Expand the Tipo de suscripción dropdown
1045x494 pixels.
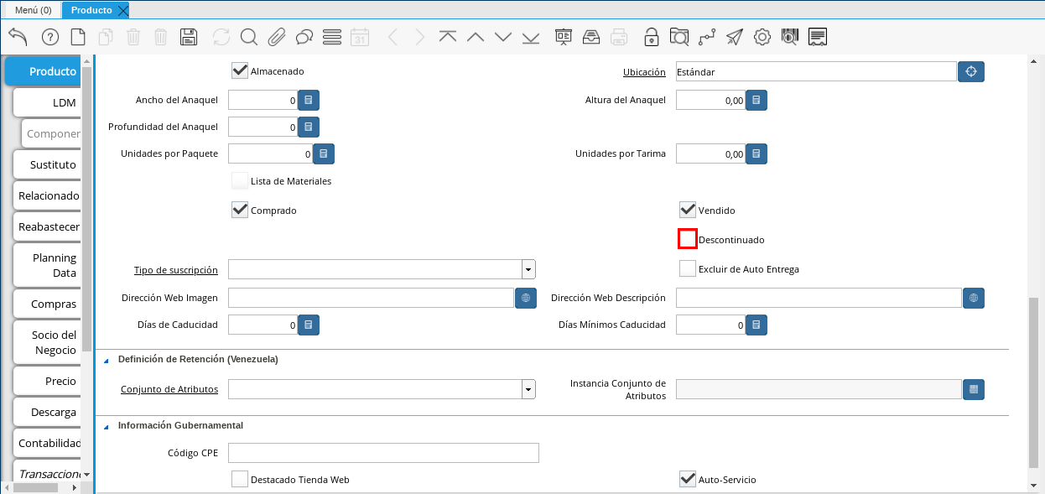528,270
